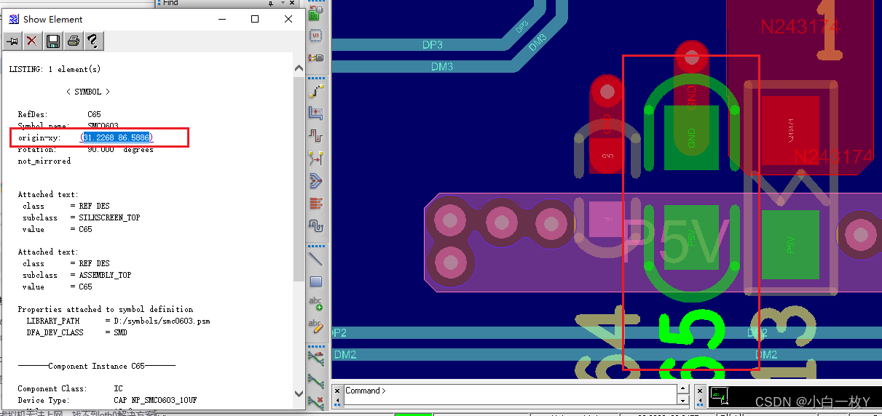
Task: Select the Add Rectangle tool
Action: click(x=316, y=281)
